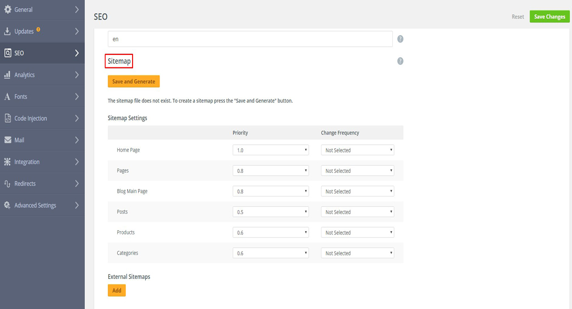Click the Mail envelope icon

pyautogui.click(x=8, y=140)
